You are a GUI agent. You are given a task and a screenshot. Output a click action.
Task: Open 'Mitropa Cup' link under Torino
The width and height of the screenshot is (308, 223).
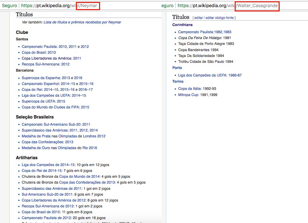click(x=188, y=95)
